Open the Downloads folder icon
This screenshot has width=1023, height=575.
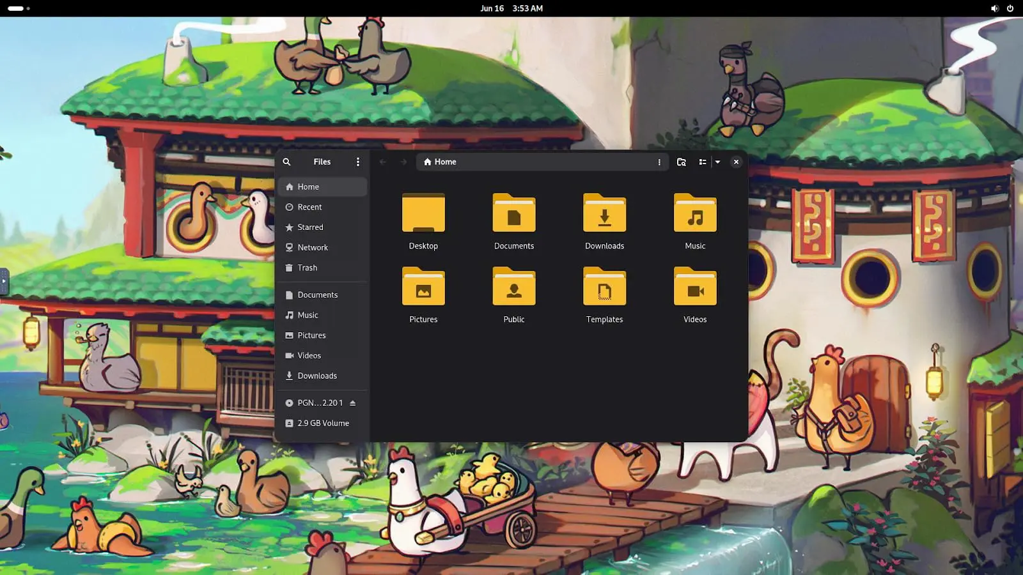click(x=604, y=213)
